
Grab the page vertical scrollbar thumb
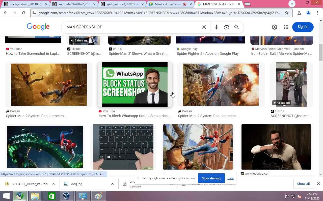coord(321,52)
